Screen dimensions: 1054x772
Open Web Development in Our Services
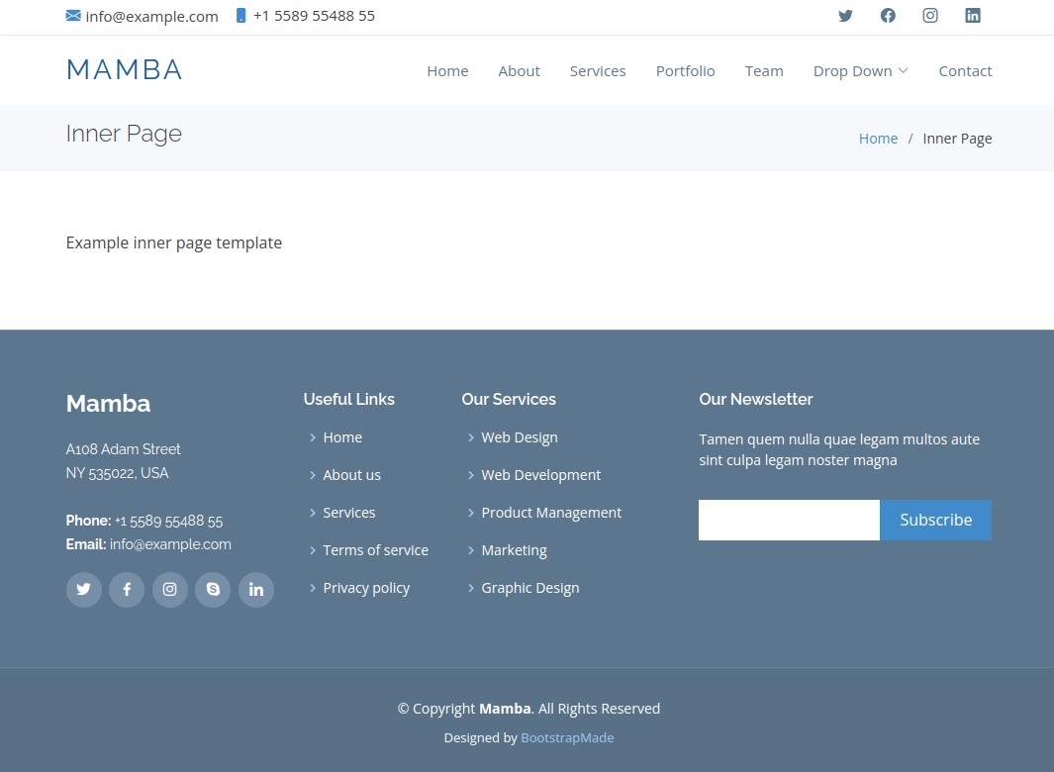pyautogui.click(x=540, y=475)
